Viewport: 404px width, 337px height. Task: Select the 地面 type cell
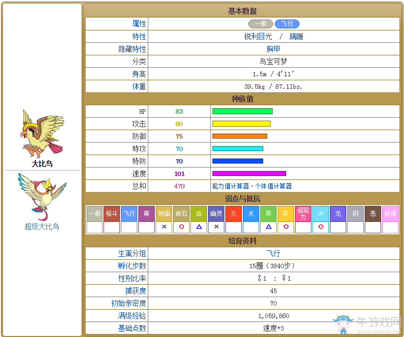click(164, 213)
